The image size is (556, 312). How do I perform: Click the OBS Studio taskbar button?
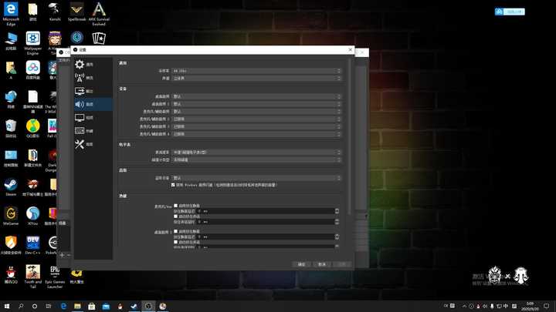(x=148, y=306)
